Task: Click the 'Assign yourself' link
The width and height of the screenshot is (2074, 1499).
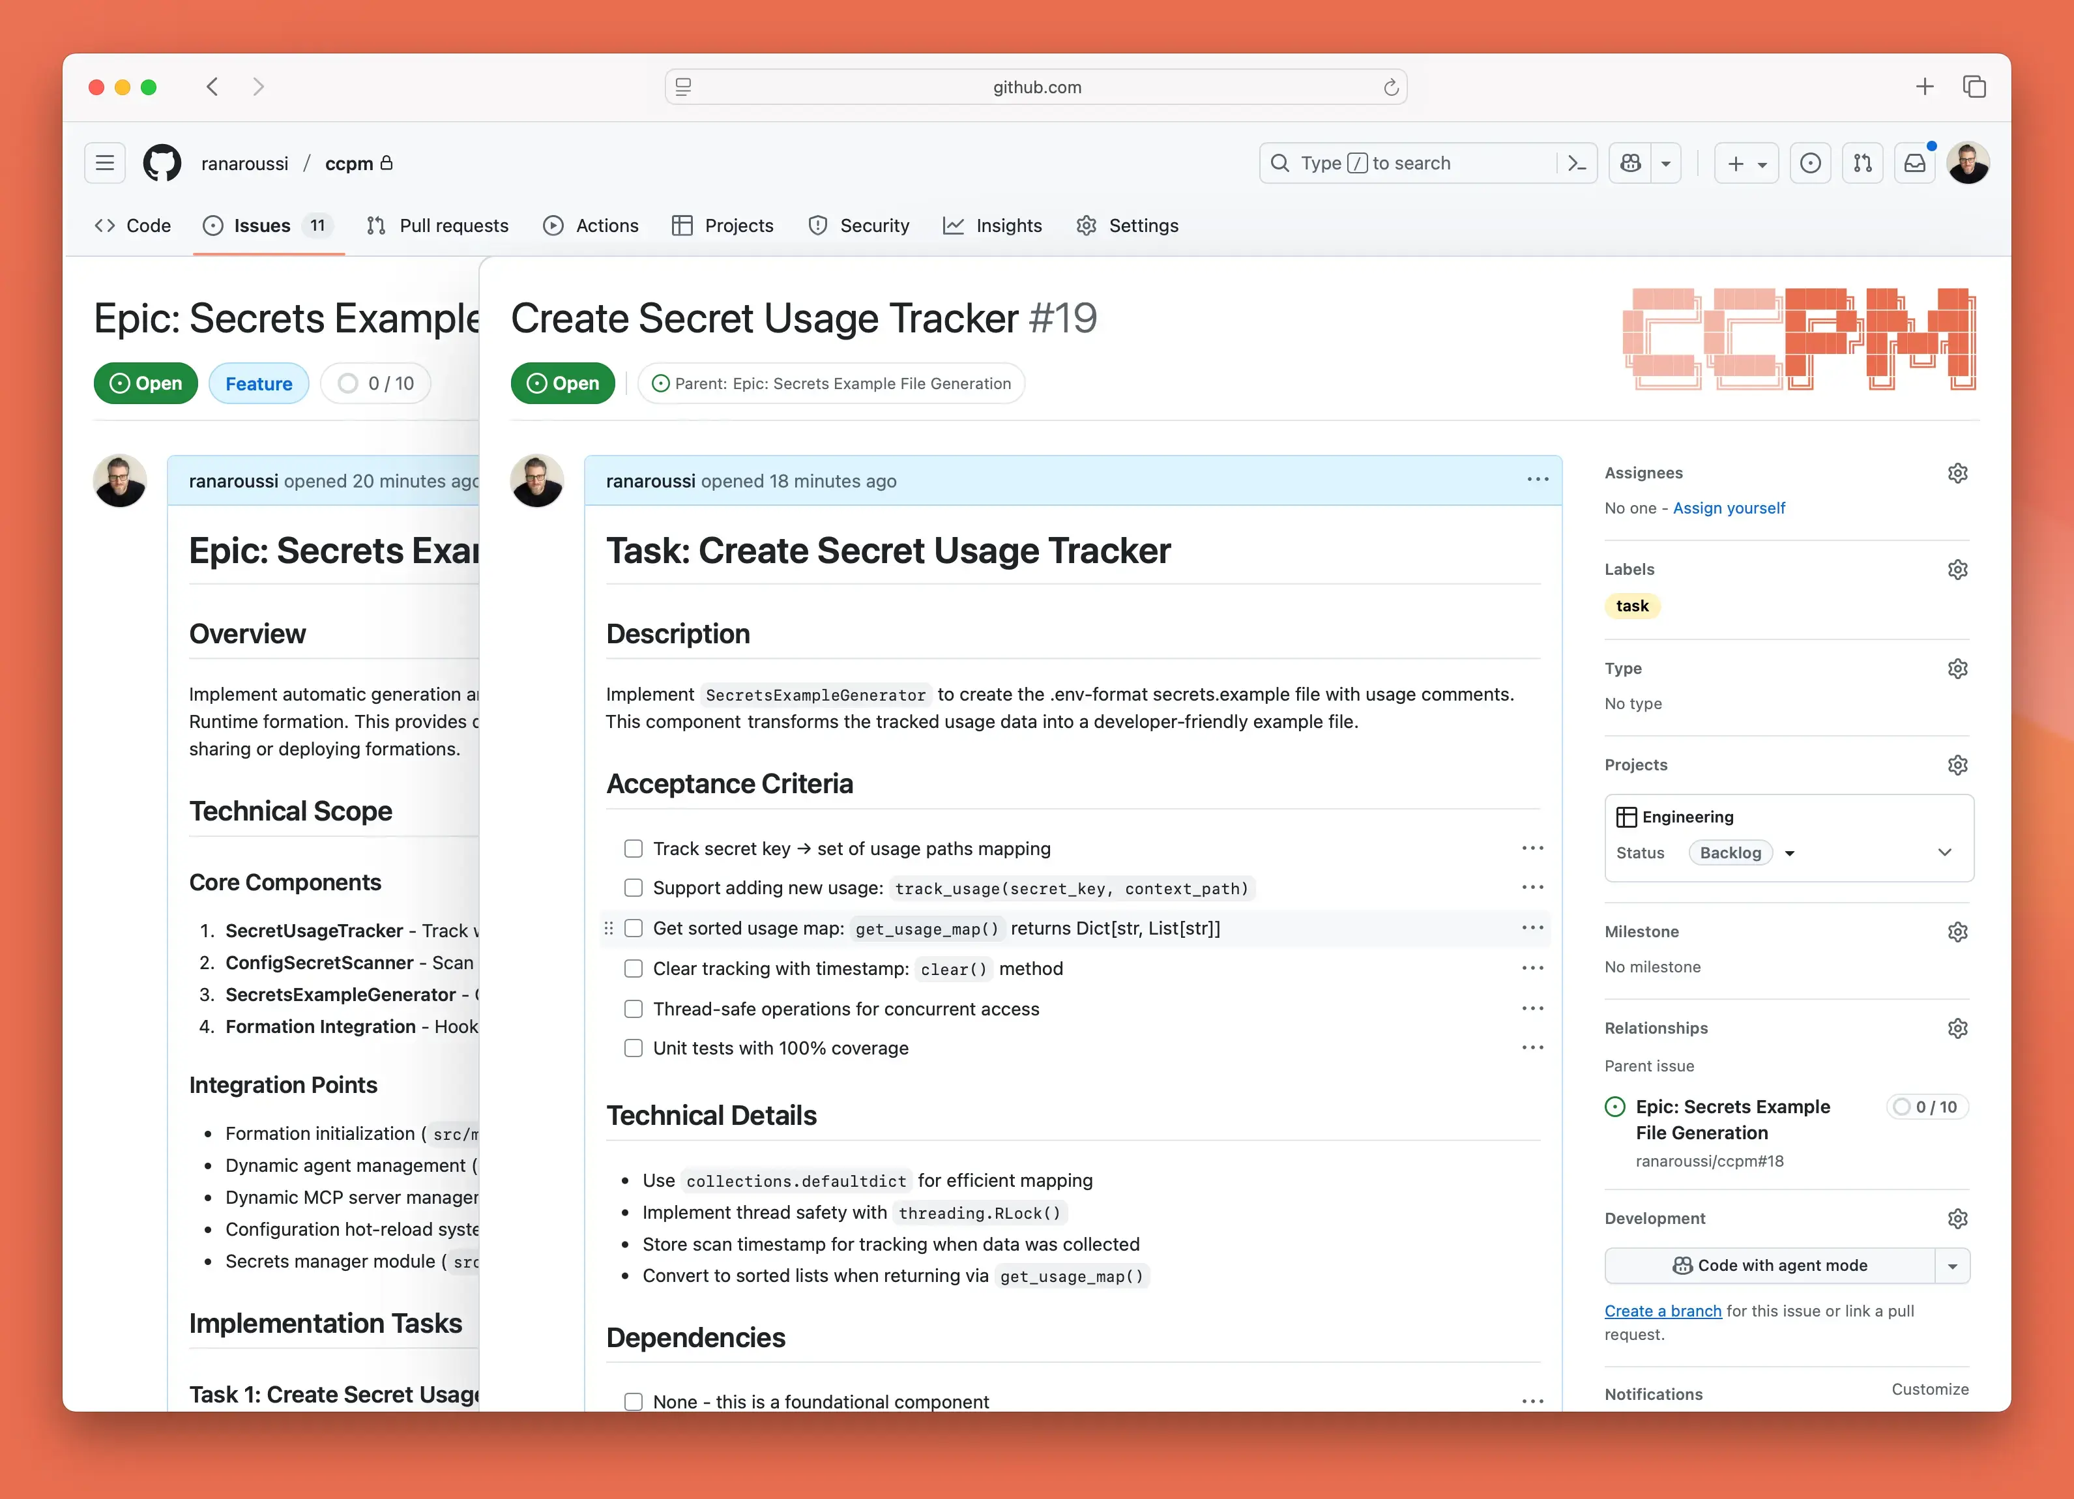Action: (1729, 508)
